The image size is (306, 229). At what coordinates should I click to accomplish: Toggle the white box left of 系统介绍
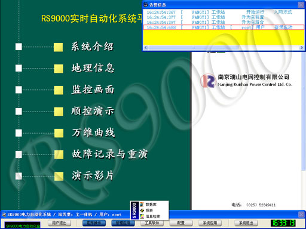click(x=19, y=47)
